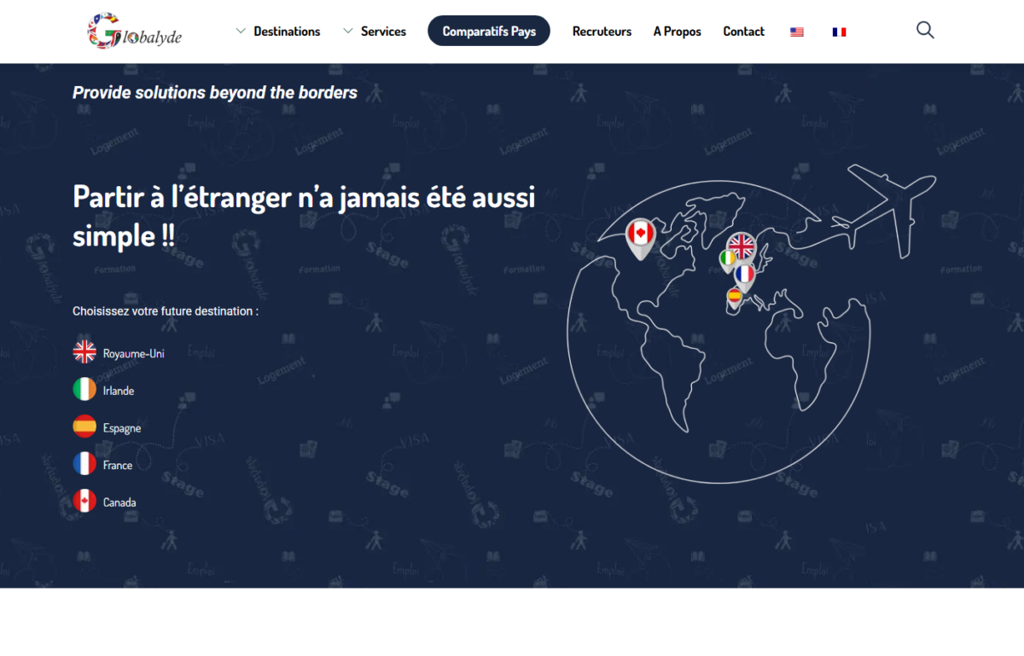1024x656 pixels.
Task: Open the Recruteurs menu item
Action: point(602,32)
